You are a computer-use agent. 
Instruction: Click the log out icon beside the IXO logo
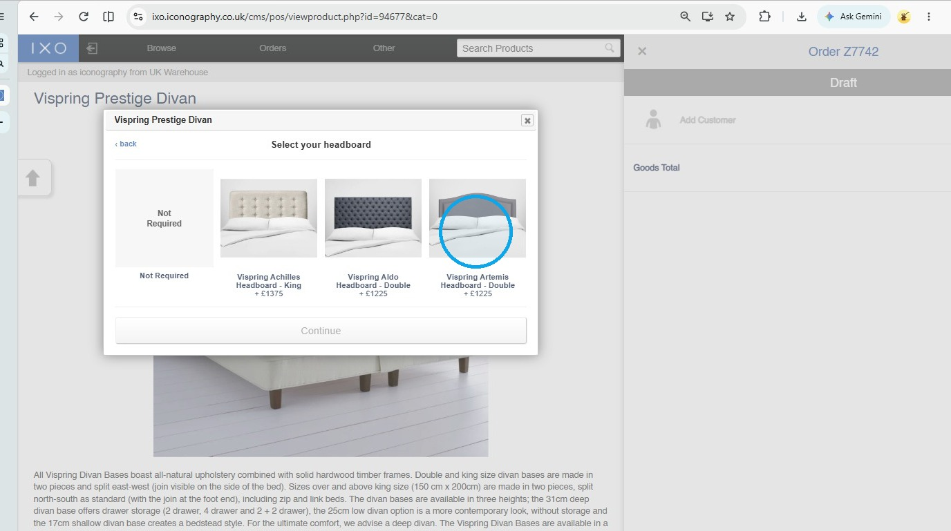[x=92, y=48]
